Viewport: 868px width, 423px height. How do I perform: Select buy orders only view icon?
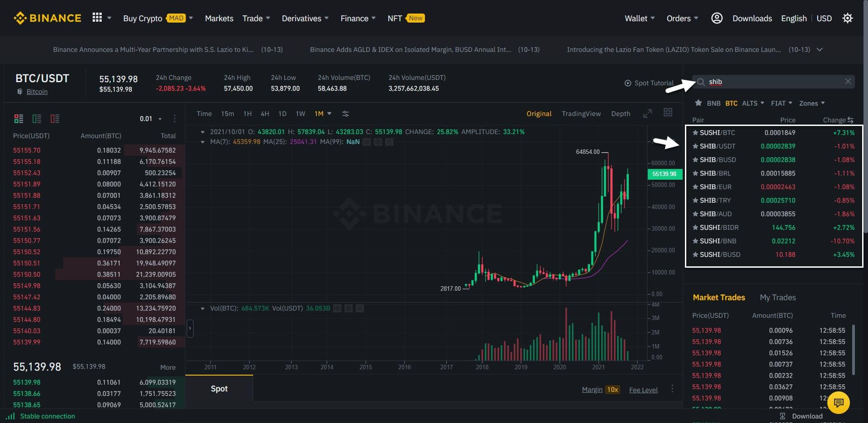pos(37,119)
